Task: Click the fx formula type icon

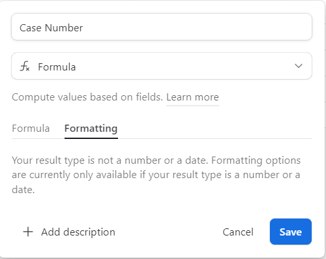Action: click(25, 66)
